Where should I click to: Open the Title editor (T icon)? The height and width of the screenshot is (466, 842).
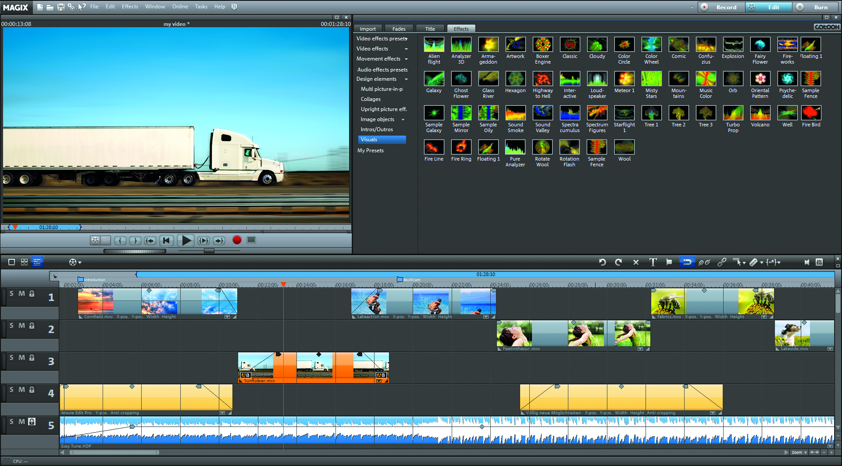point(653,262)
